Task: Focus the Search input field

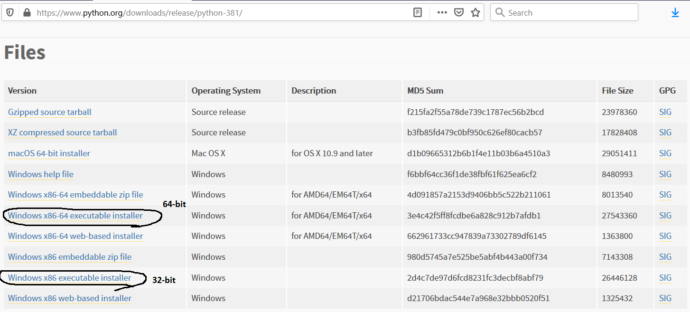Action: tap(564, 13)
